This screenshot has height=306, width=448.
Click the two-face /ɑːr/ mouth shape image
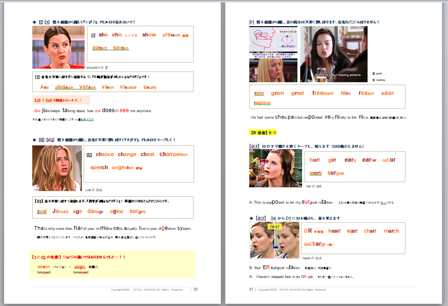[x=275, y=240]
